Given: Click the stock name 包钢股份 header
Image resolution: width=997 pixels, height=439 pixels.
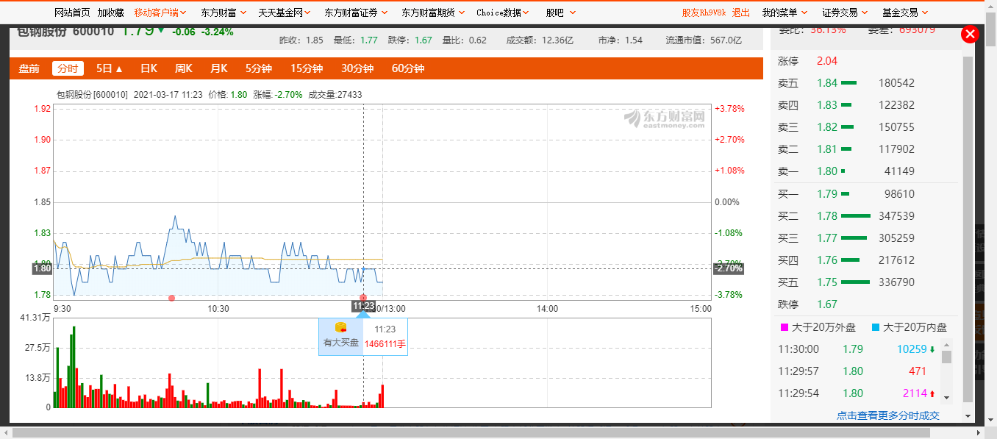Looking at the screenshot, I should pyautogui.click(x=42, y=32).
